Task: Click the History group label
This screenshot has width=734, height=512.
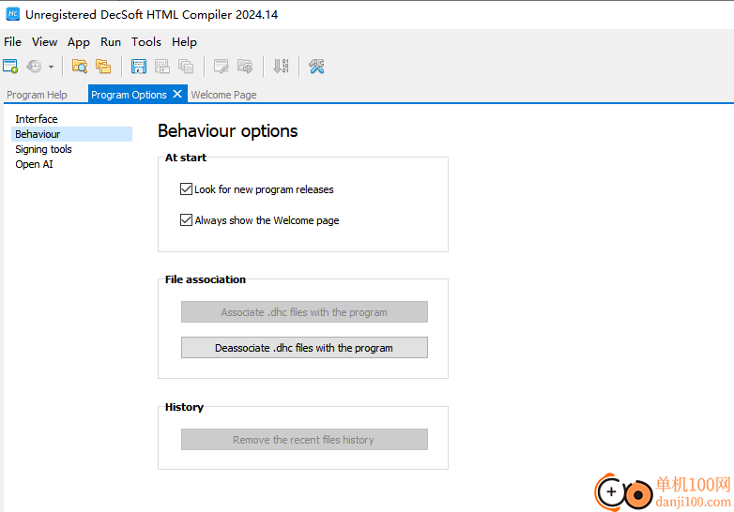Action: click(x=184, y=407)
